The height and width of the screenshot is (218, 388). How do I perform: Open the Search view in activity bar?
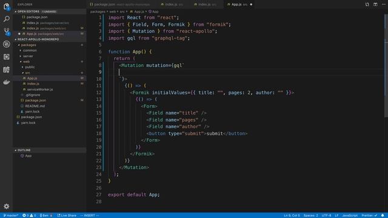(7, 19)
